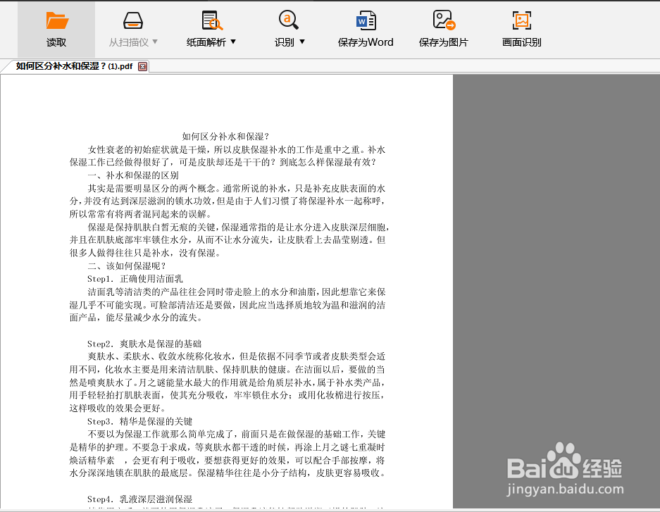This screenshot has width=660, height=512.
Task: Click the line Step3. 精华是保湿的关键
Action: pos(139,421)
